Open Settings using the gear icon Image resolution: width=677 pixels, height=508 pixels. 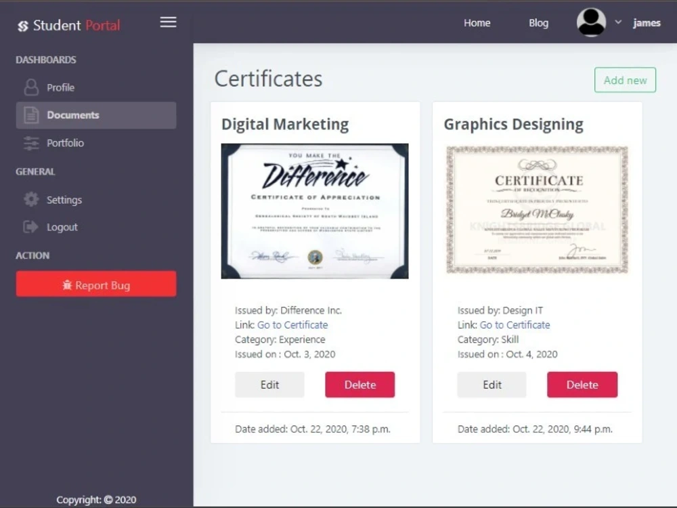point(30,199)
